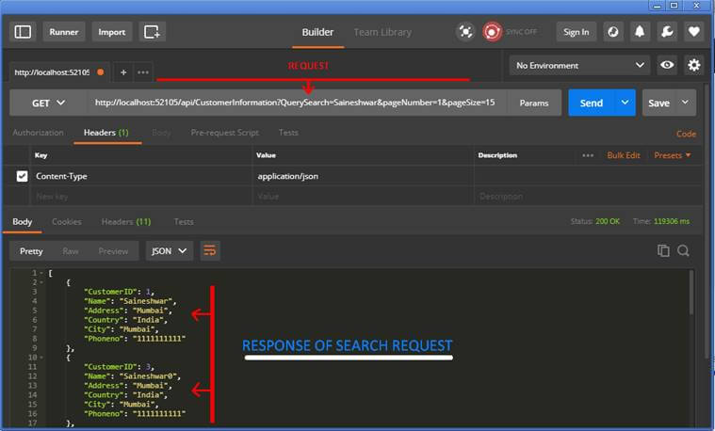This screenshot has width=715, height=431.
Task: Open the JSON format dropdown
Action: point(170,251)
